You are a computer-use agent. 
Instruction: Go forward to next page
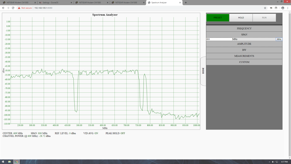[x=8, y=8]
